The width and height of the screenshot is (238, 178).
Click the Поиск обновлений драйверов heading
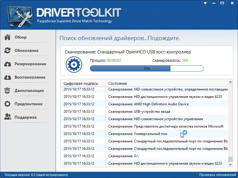(120, 38)
